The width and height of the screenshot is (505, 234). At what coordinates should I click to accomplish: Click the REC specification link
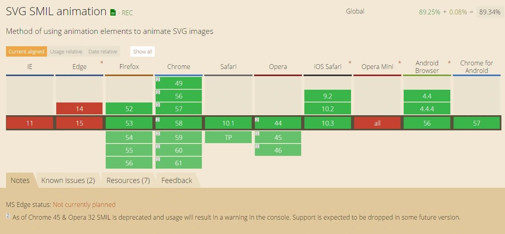[x=127, y=13]
